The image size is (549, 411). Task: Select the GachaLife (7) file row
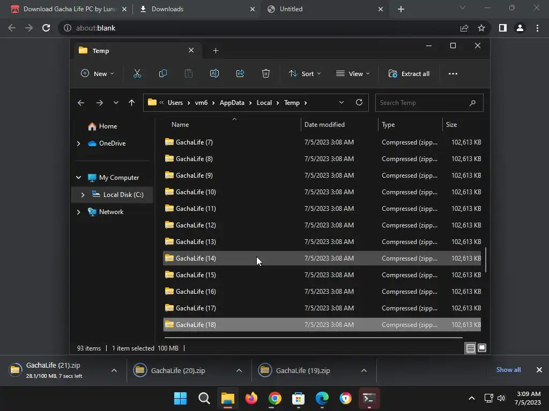click(x=322, y=142)
